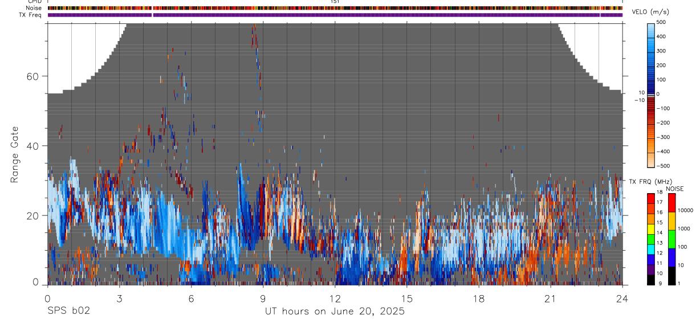This screenshot has width=700, height=323.
Task: Click the yellow noise swatch between 1000 and 10000
Action: (x=671, y=220)
